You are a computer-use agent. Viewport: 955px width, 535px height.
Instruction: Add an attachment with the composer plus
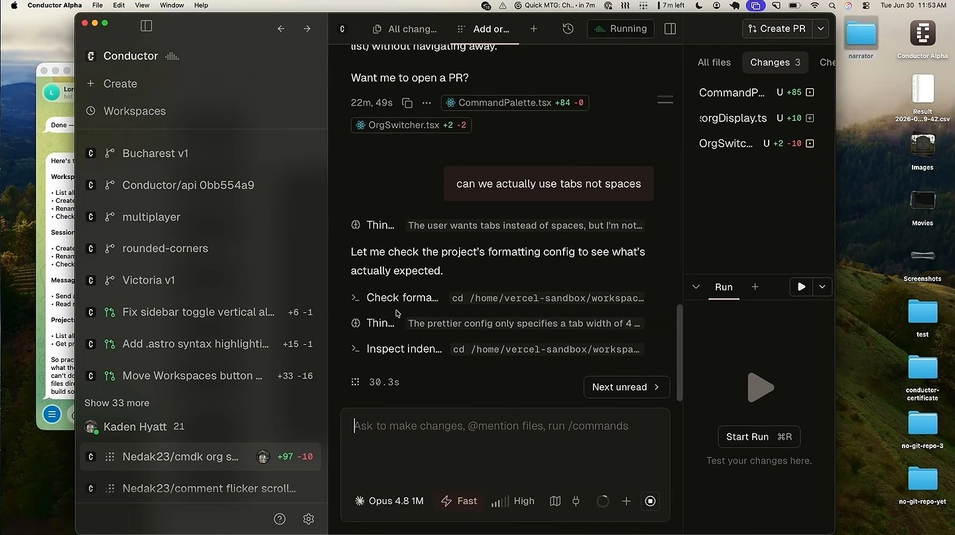(x=626, y=501)
